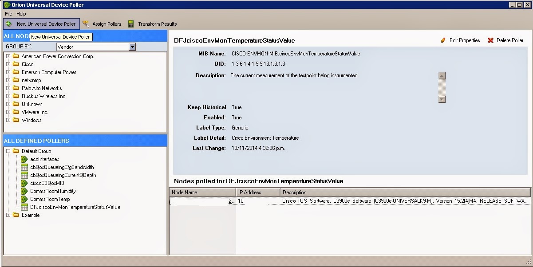Expand the Windows vendor node
533x267 pixels.
pyautogui.click(x=8, y=120)
